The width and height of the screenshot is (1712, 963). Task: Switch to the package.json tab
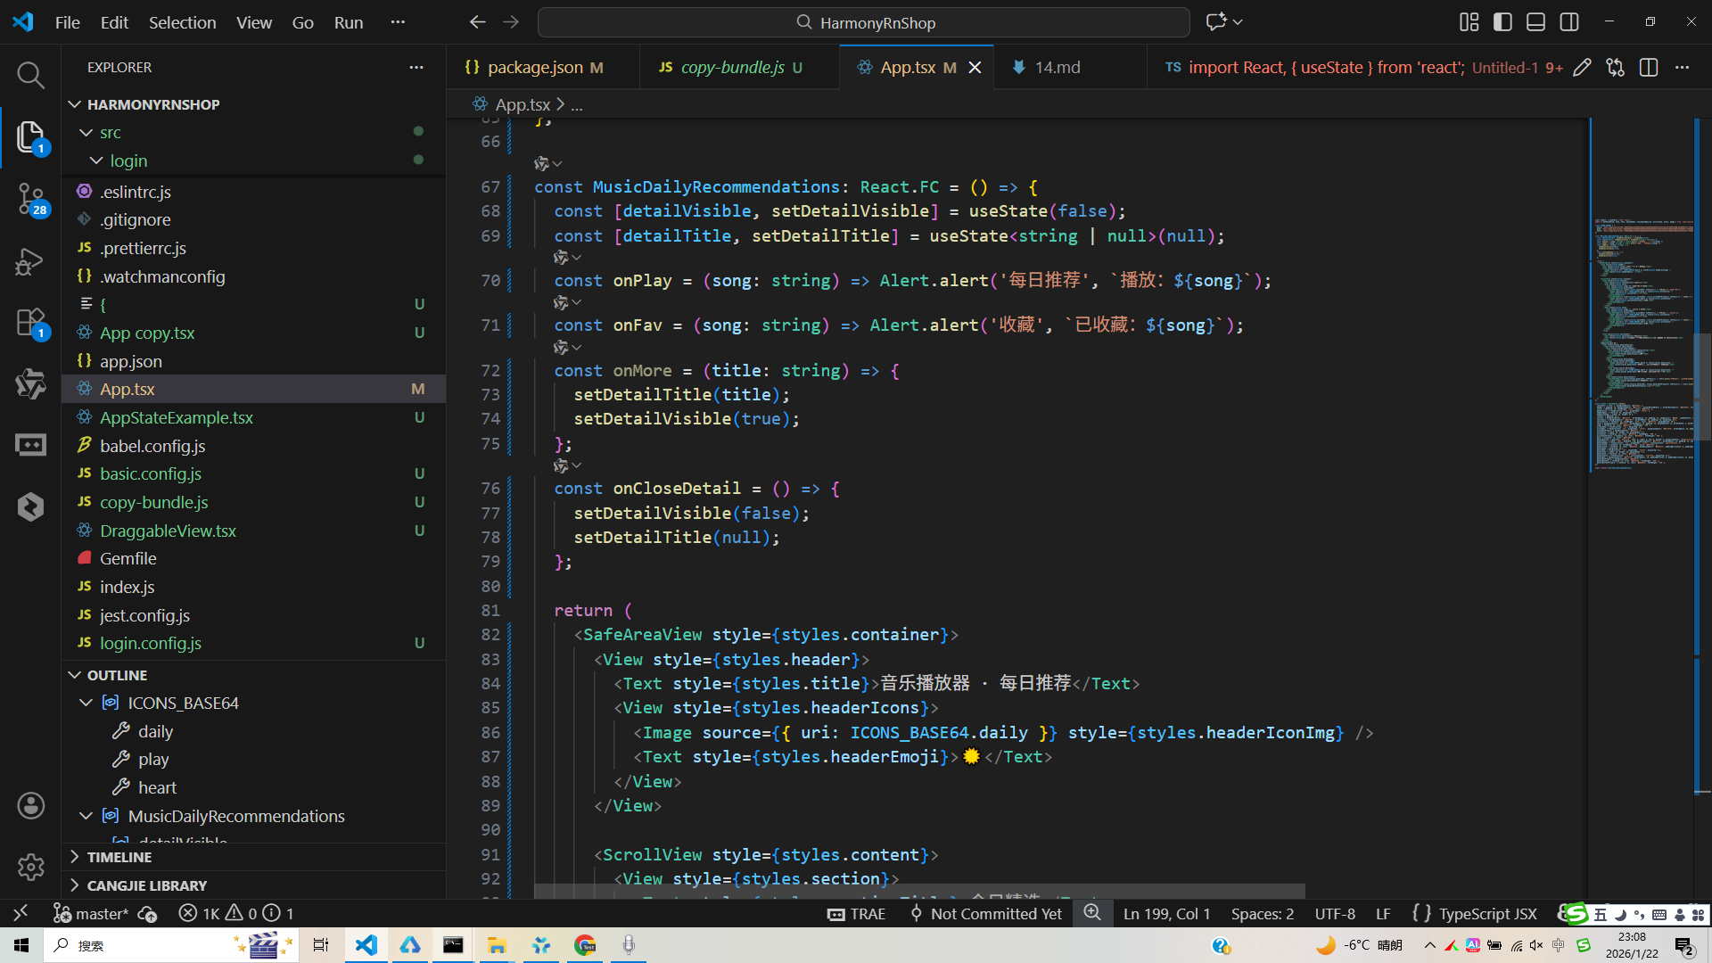(535, 68)
